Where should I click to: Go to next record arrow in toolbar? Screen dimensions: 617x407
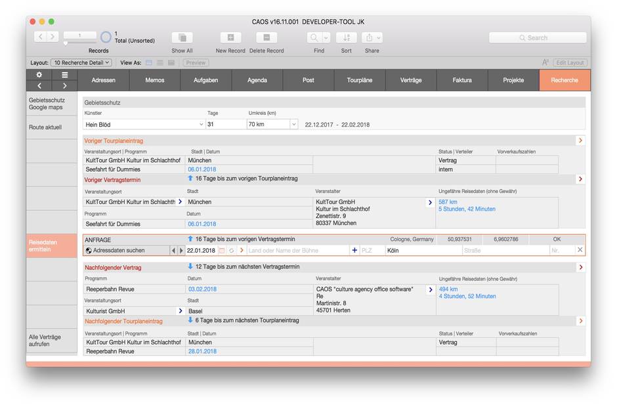(x=53, y=37)
